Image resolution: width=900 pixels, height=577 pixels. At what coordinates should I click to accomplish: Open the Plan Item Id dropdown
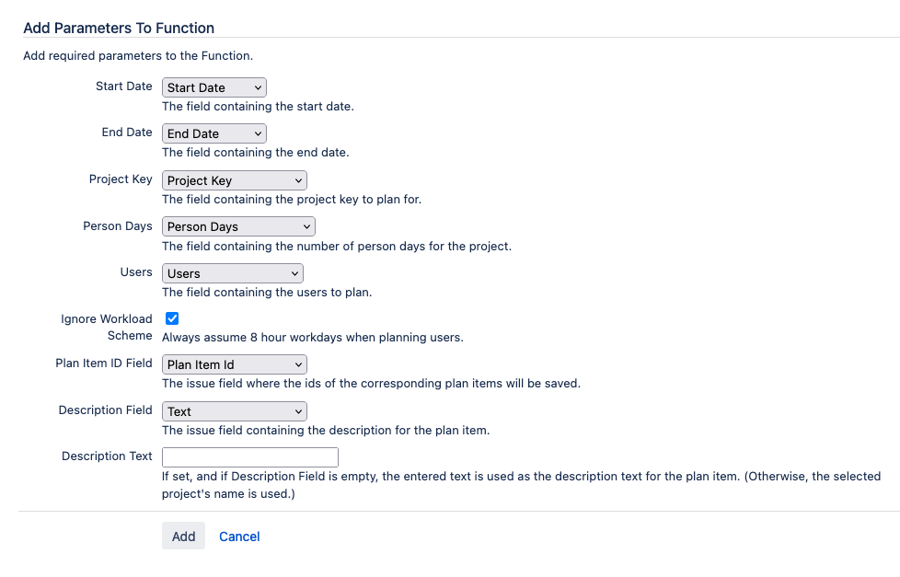[234, 364]
